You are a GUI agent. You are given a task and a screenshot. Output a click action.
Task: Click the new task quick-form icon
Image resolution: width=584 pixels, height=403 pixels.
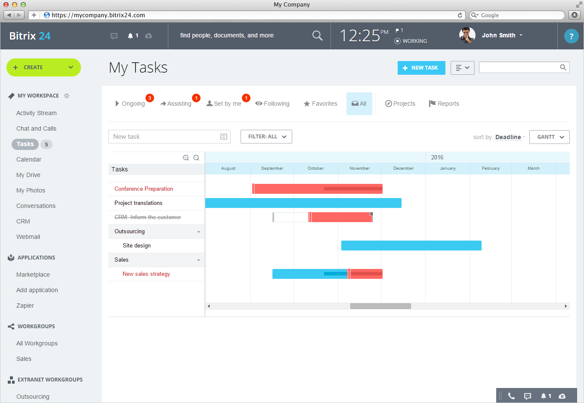tap(223, 136)
